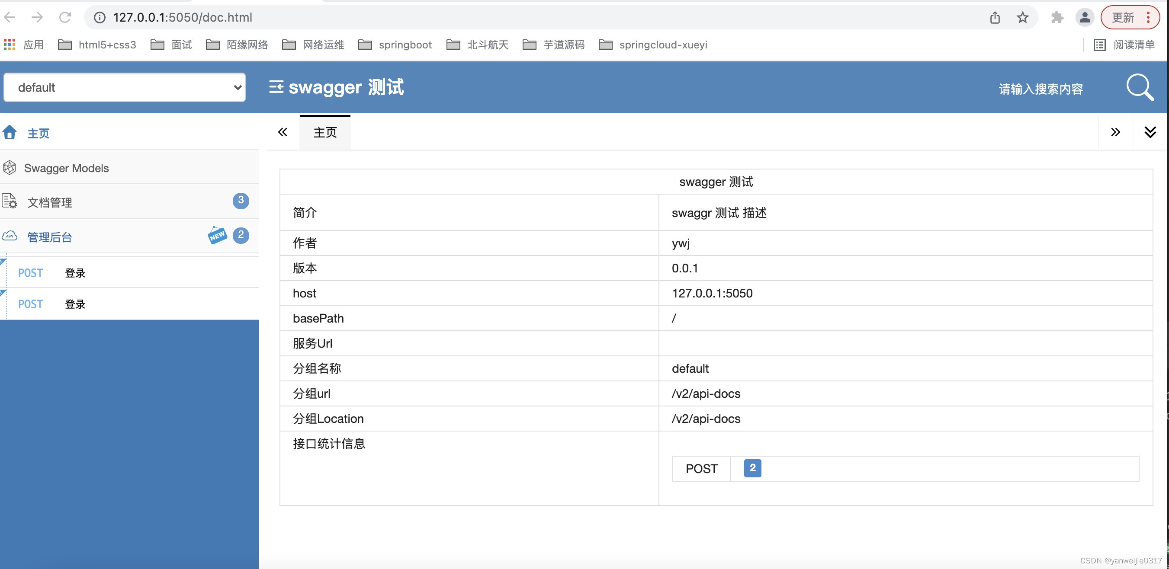This screenshot has width=1169, height=569.
Task: Toggle the sidebar menu icon beside swagger 测试
Action: coord(276,86)
